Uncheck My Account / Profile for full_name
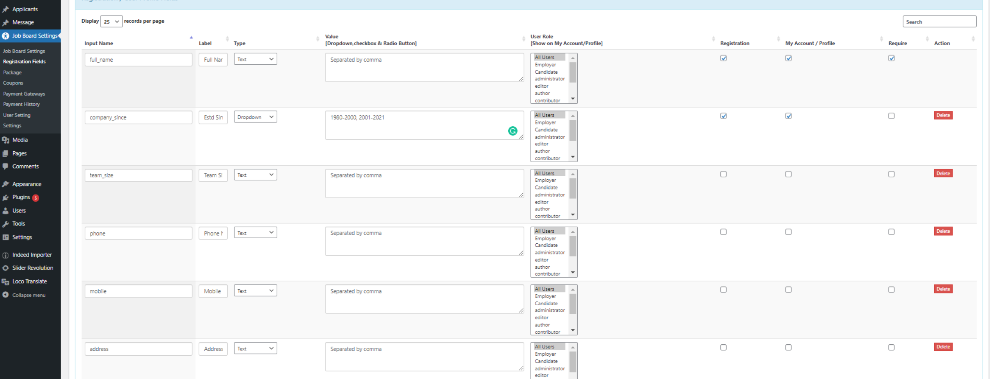Image resolution: width=990 pixels, height=379 pixels. tap(788, 58)
